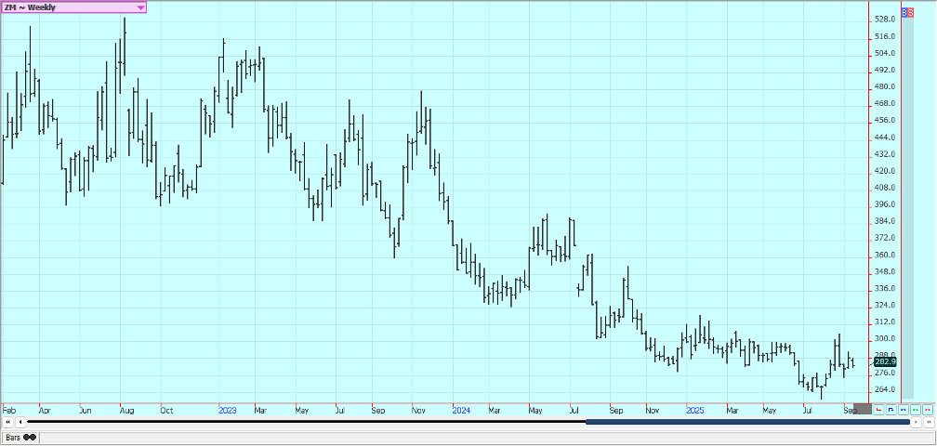Image resolution: width=937 pixels, height=446 pixels.
Task: Click the 480.0 price axis label
Action: pyautogui.click(x=884, y=86)
